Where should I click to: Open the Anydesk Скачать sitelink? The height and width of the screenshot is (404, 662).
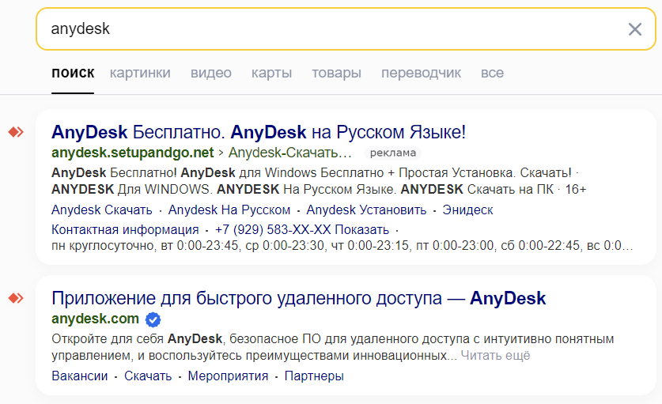point(102,210)
